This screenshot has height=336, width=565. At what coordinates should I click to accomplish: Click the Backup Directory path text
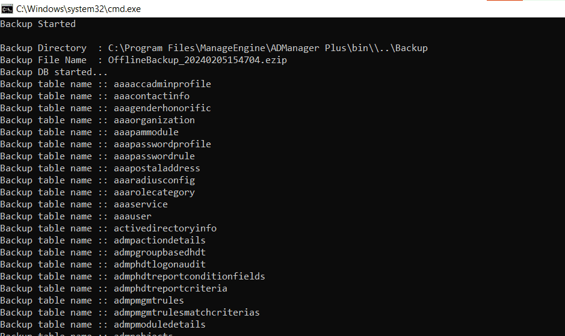268,48
